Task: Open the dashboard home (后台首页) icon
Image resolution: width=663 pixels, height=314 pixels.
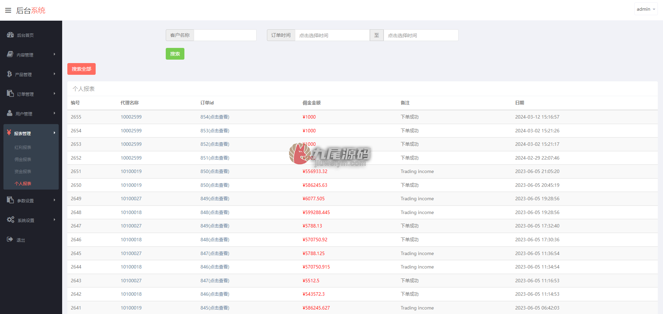Action: click(10, 35)
